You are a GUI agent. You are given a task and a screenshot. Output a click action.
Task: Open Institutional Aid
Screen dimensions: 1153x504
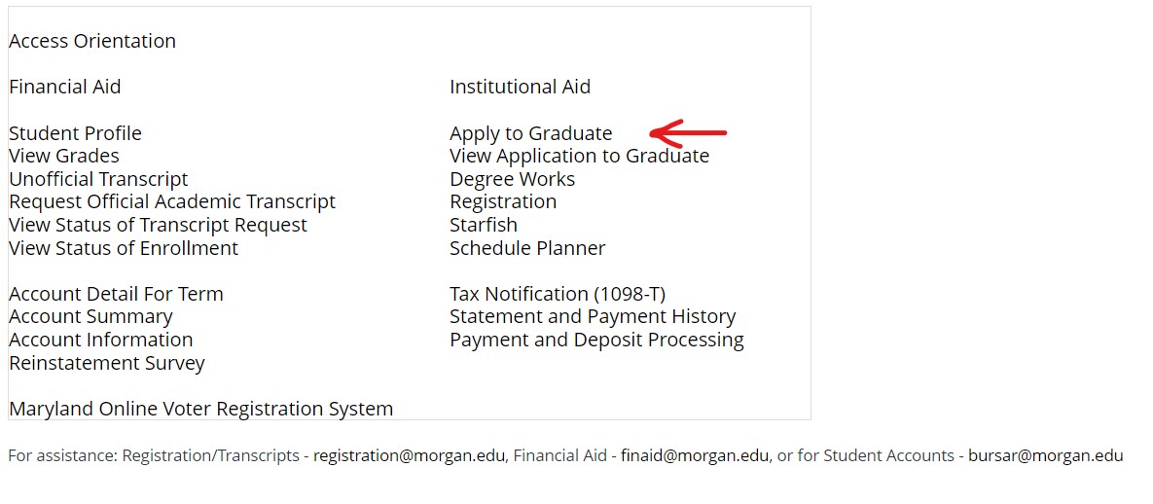point(520,87)
